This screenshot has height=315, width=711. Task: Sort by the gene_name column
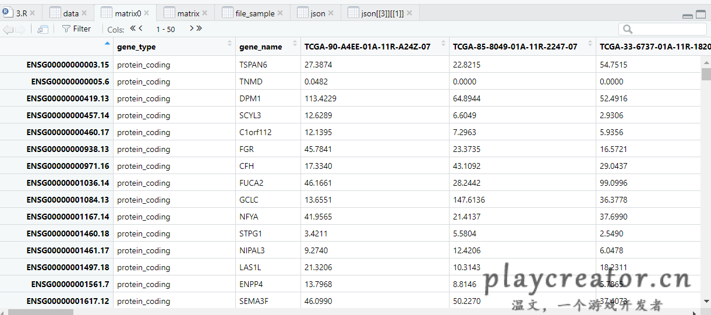pos(294,47)
